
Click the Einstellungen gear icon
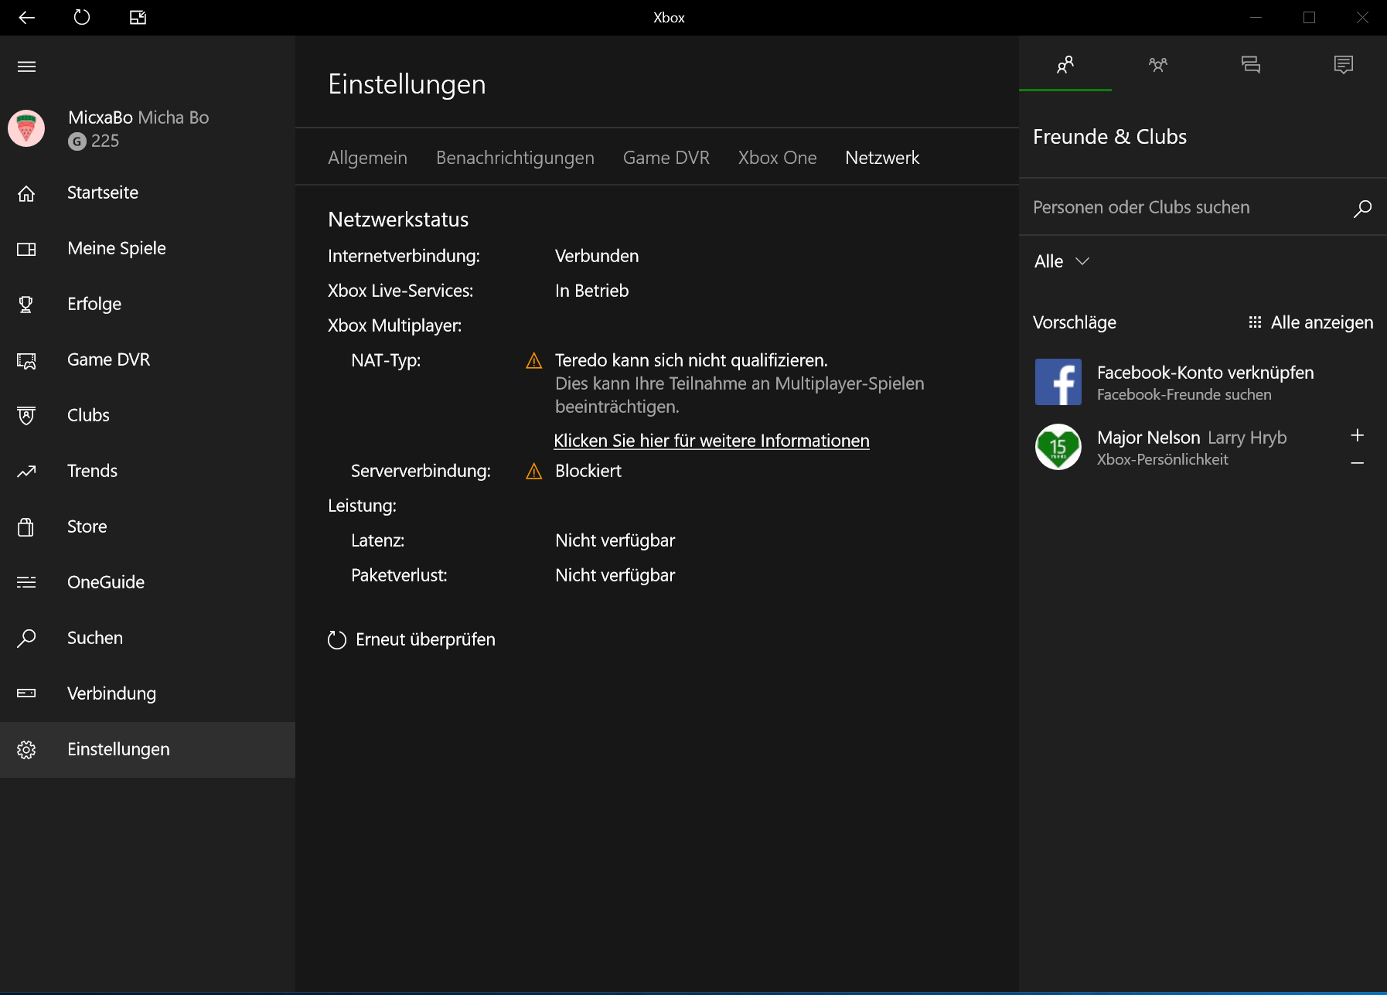point(26,749)
